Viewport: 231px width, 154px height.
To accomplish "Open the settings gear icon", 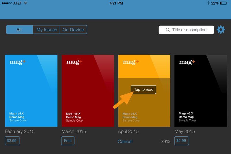I will [221, 30].
